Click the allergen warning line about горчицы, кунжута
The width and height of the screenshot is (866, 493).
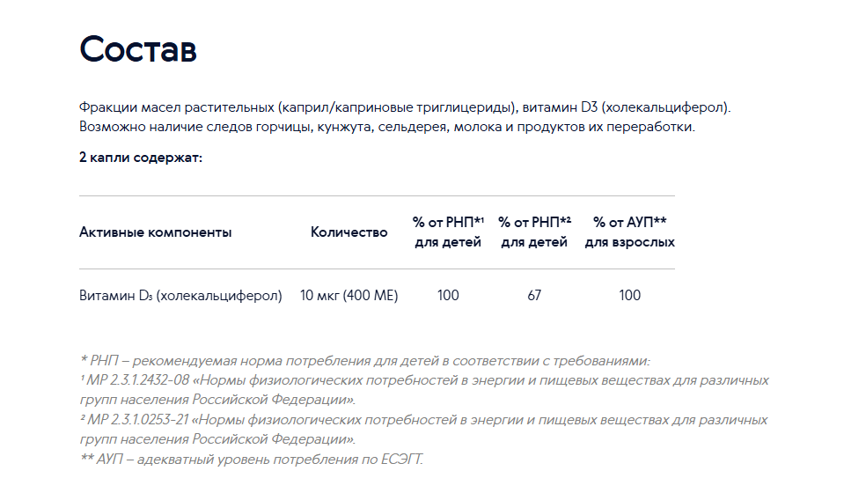[x=387, y=127]
